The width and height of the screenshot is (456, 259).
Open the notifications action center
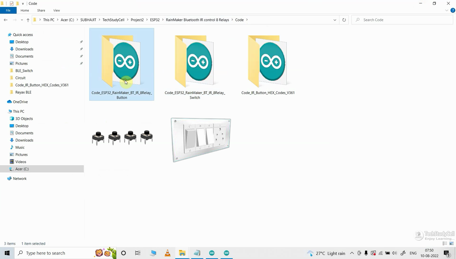[x=447, y=253]
